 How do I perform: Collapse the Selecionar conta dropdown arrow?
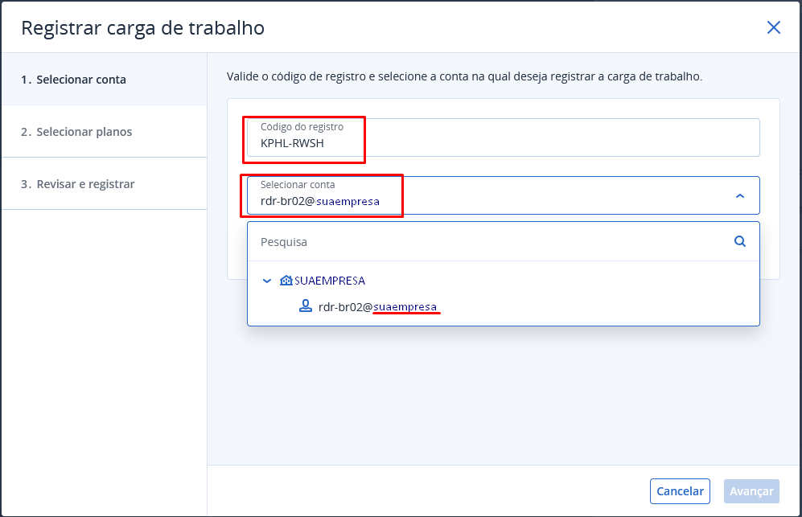(x=739, y=195)
